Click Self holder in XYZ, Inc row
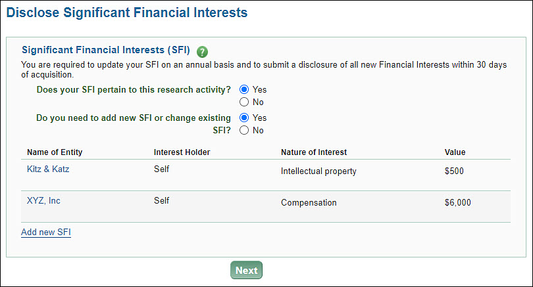 point(161,201)
